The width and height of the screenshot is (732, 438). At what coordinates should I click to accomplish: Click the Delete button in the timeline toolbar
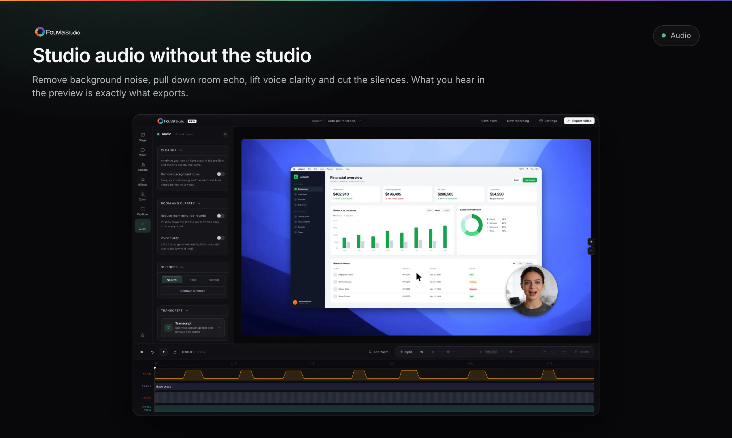tap(582, 352)
